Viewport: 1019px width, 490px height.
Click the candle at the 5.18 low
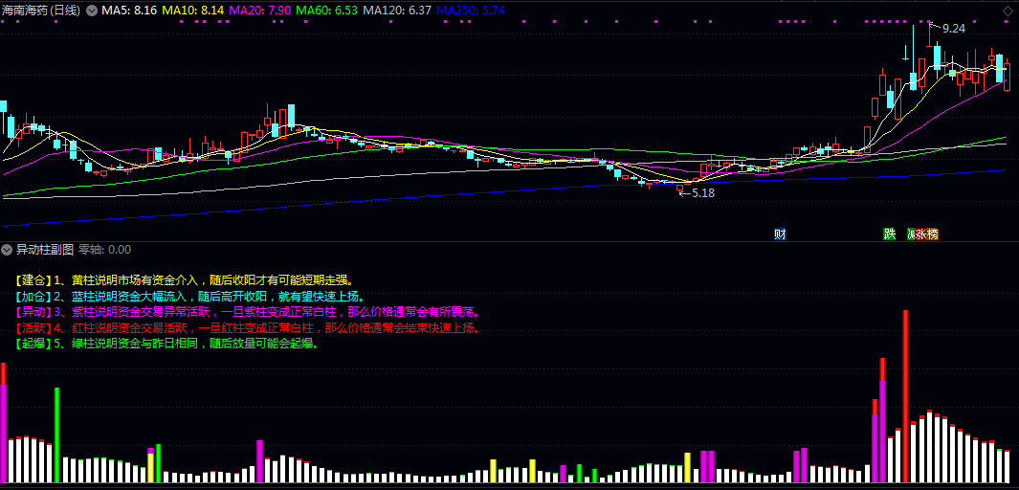click(680, 189)
